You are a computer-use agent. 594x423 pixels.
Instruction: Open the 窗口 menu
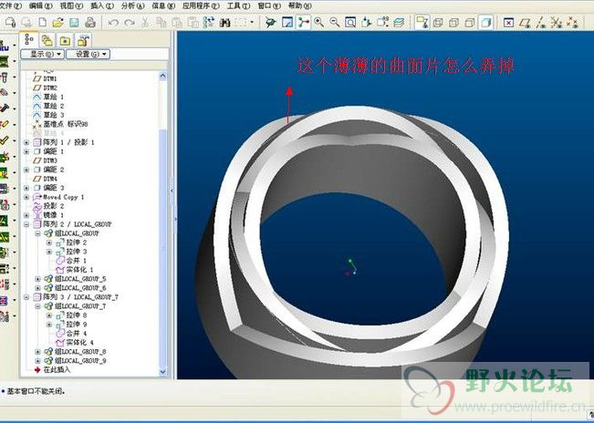coord(269,6)
